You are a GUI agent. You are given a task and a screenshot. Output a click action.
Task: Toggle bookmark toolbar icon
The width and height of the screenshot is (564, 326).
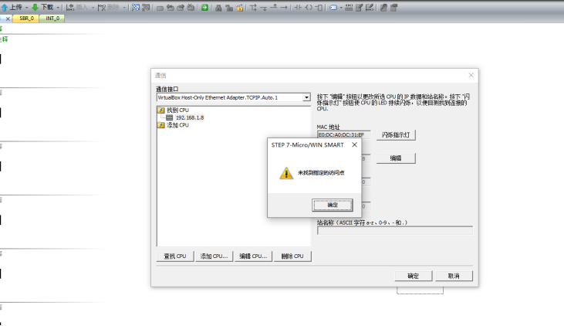(x=160, y=8)
